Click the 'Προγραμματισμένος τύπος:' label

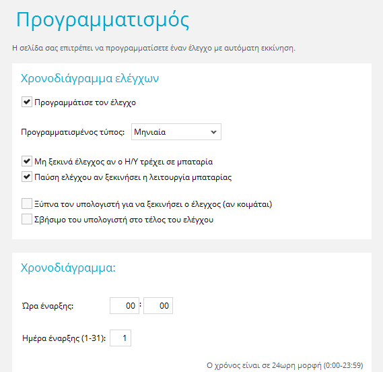point(73,132)
